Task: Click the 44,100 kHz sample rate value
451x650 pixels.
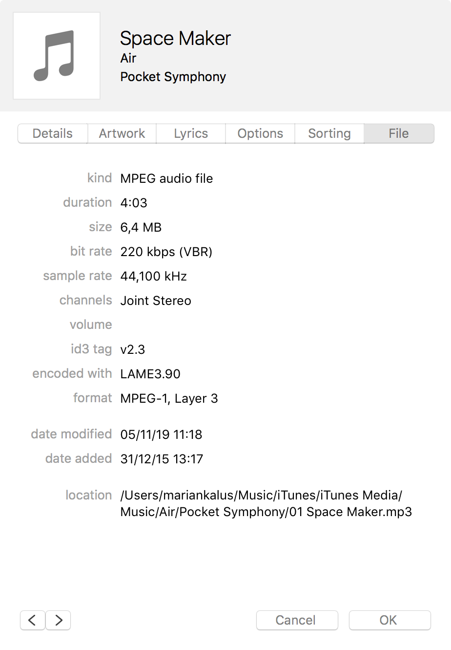Action: (x=154, y=276)
